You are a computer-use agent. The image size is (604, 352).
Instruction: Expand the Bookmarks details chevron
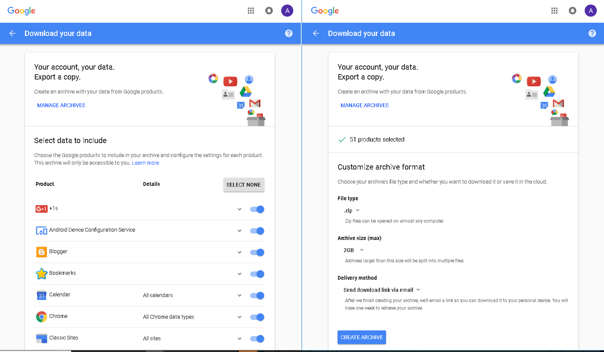pos(240,274)
